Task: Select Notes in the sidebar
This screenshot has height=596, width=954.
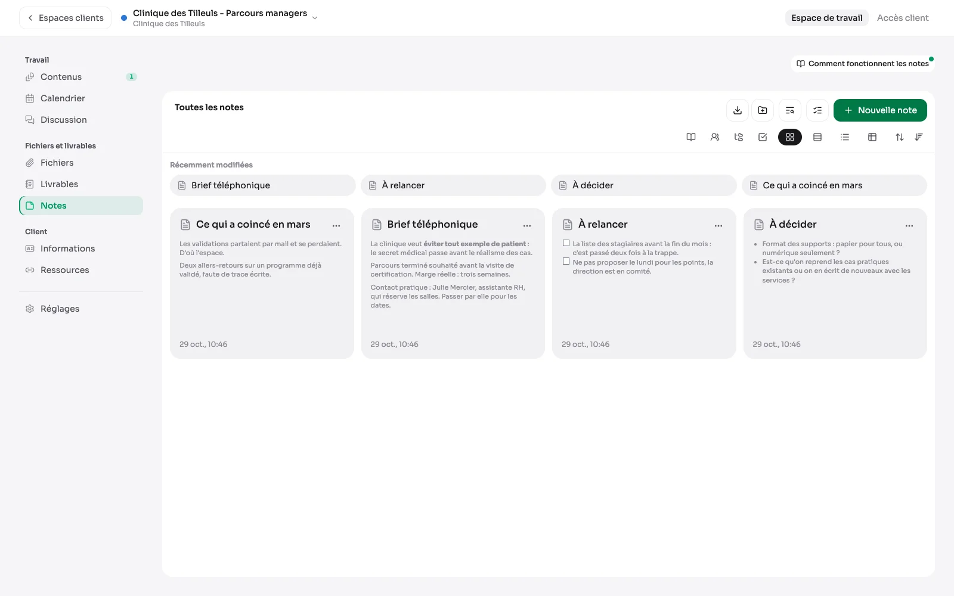Action: pyautogui.click(x=81, y=206)
